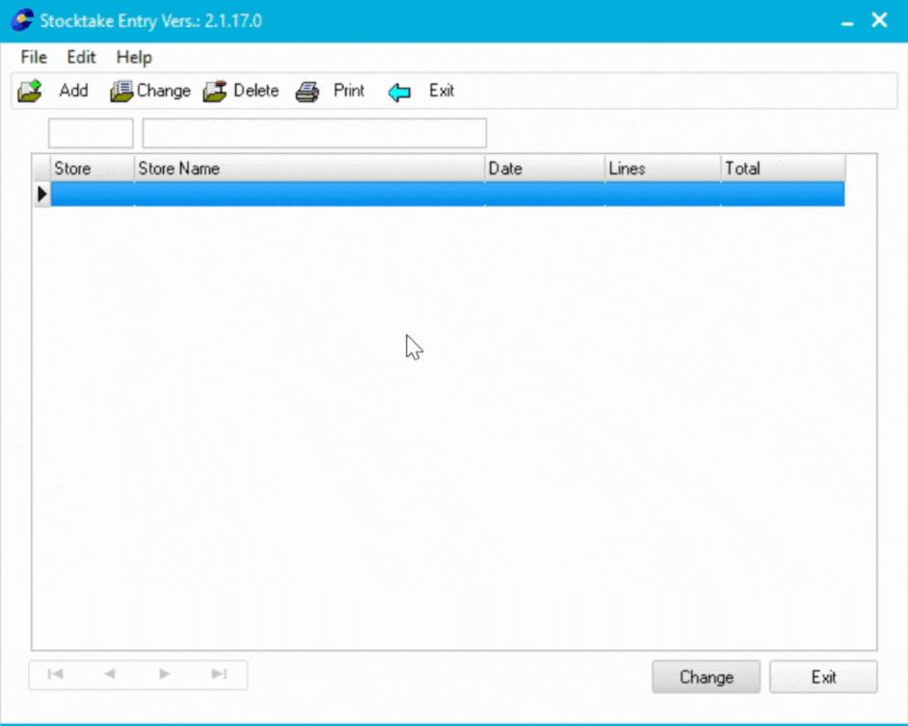Open the Help menu
The height and width of the screenshot is (726, 908).
point(134,58)
